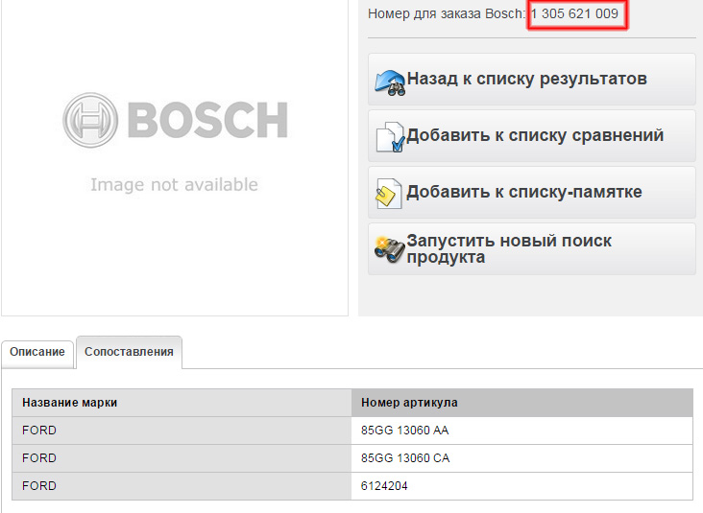Click the 'Номер для заказа Bosch:' label

pyautogui.click(x=447, y=13)
